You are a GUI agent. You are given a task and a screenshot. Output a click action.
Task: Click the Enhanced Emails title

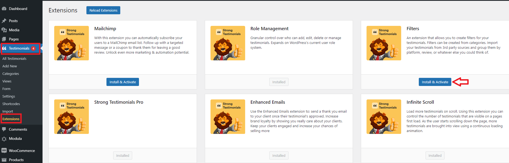coord(268,102)
